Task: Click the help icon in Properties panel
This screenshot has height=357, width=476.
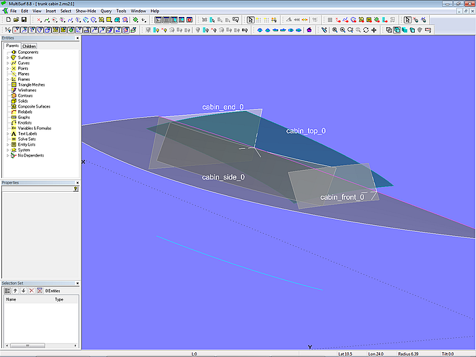Action: pos(75,189)
